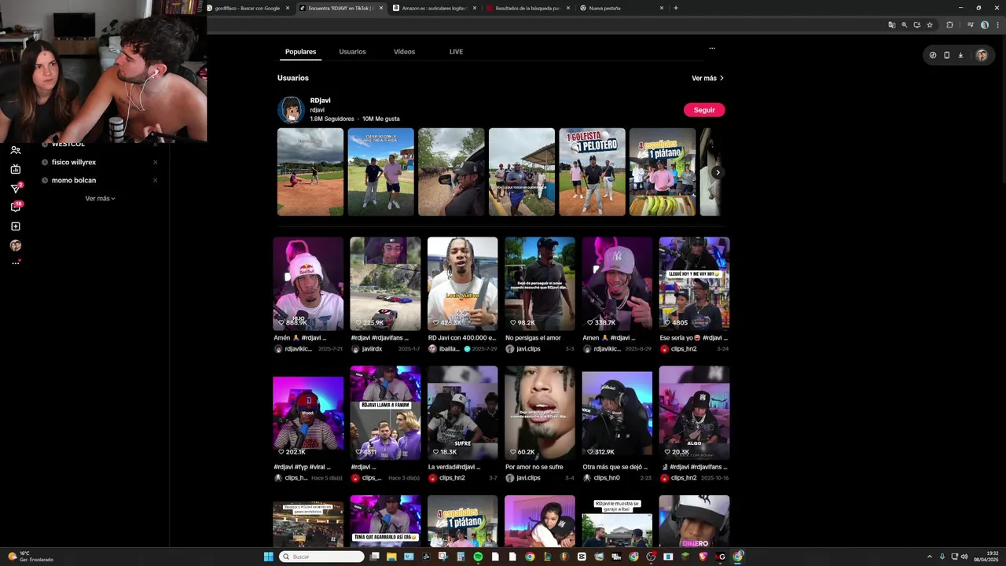Show hidden system tray icons chevron
Image resolution: width=1006 pixels, height=566 pixels.
tap(930, 557)
